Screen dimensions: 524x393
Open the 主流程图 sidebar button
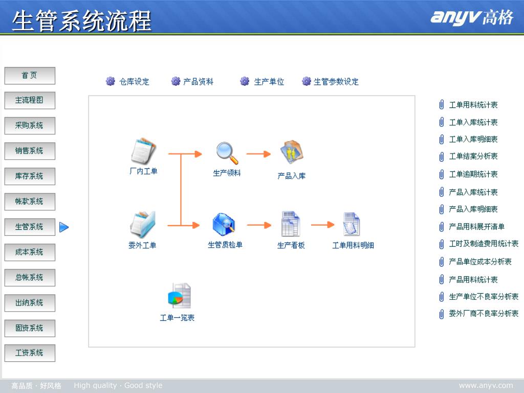[30, 101]
